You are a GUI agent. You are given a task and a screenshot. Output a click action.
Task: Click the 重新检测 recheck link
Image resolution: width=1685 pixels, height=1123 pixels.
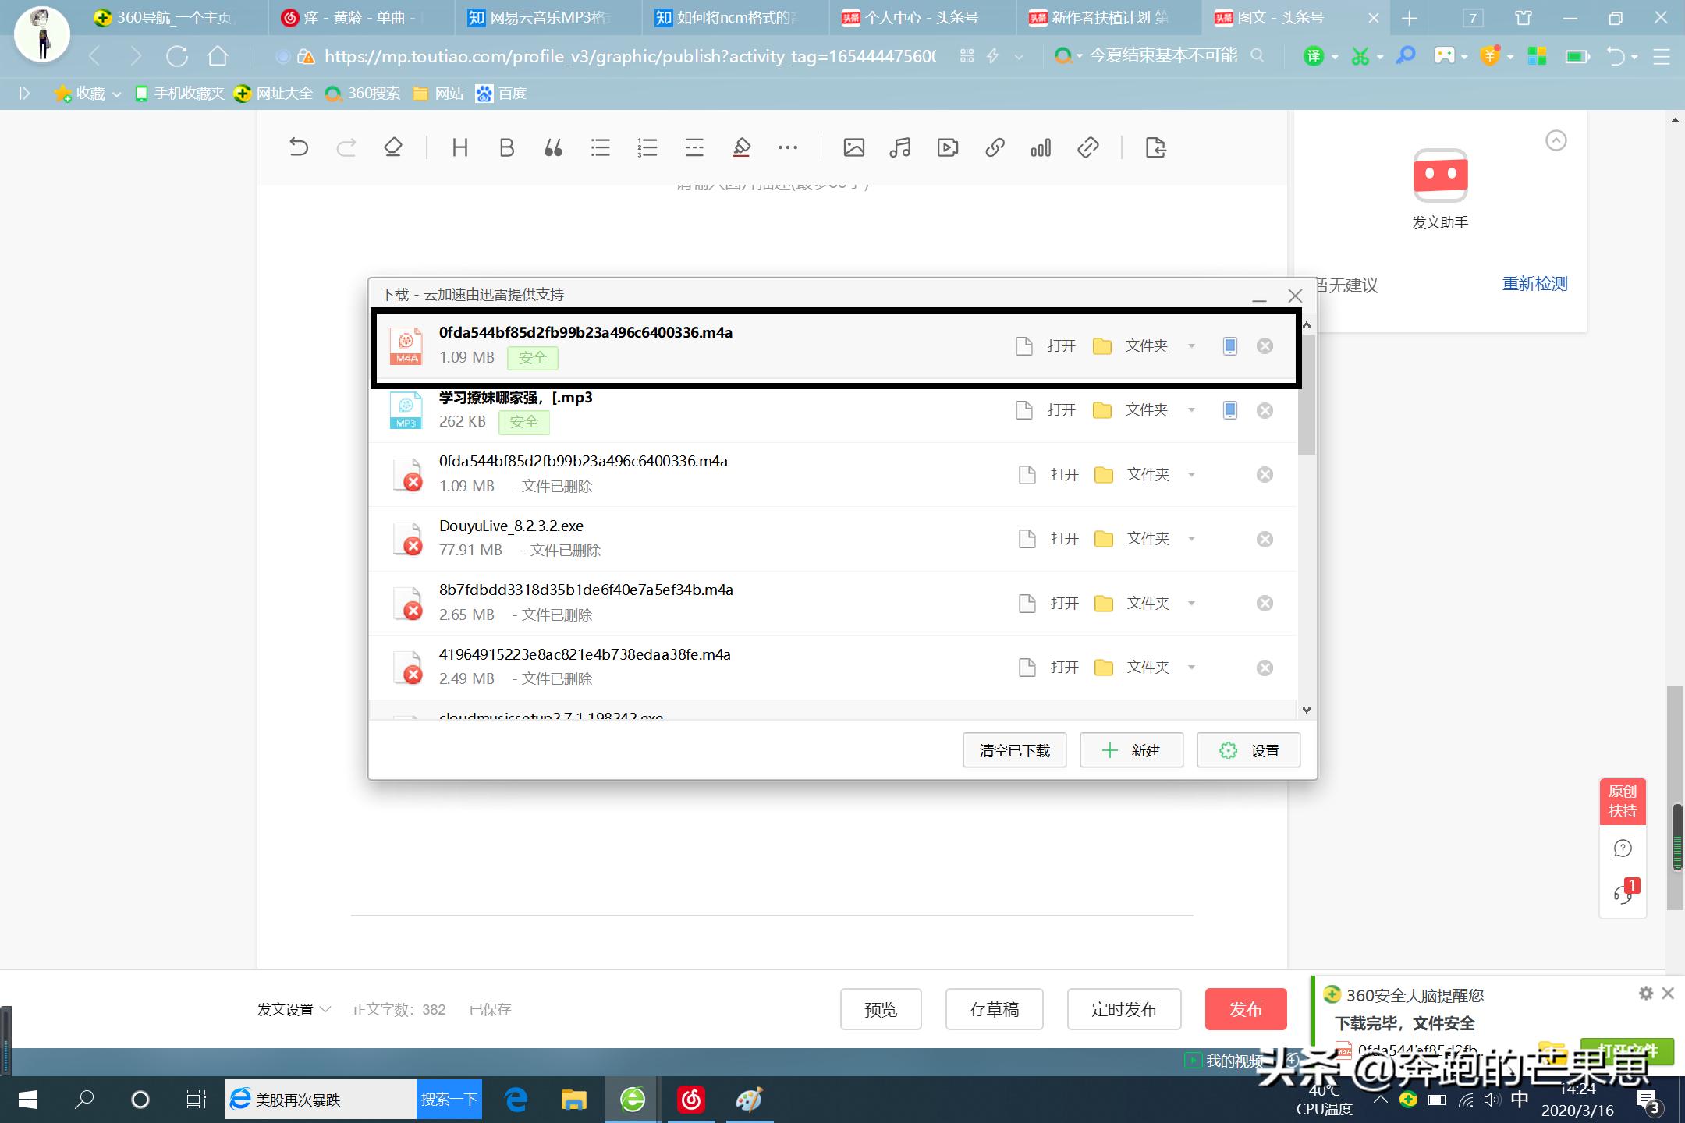[1534, 284]
